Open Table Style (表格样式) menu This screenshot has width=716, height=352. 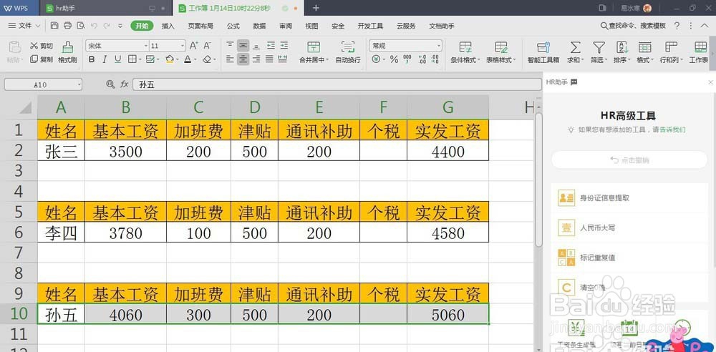tap(500, 52)
